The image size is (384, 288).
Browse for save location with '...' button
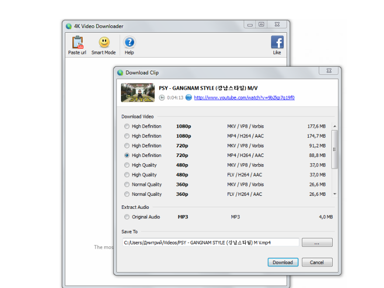pos(317,242)
